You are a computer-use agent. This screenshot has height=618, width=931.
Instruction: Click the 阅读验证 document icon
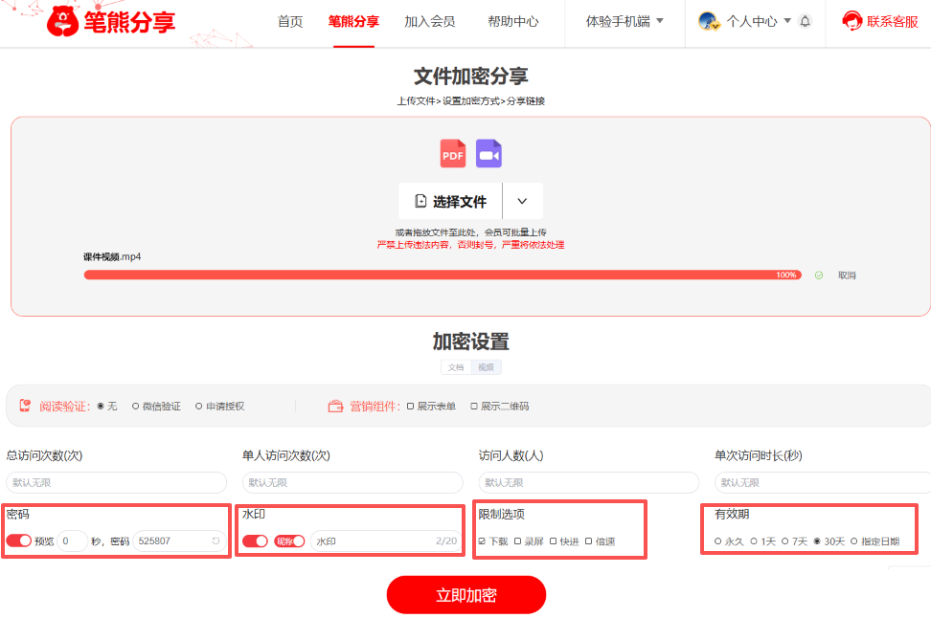[x=24, y=405]
